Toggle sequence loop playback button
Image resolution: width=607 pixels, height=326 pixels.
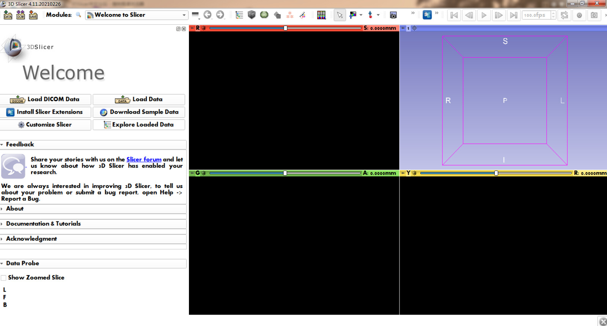point(565,15)
